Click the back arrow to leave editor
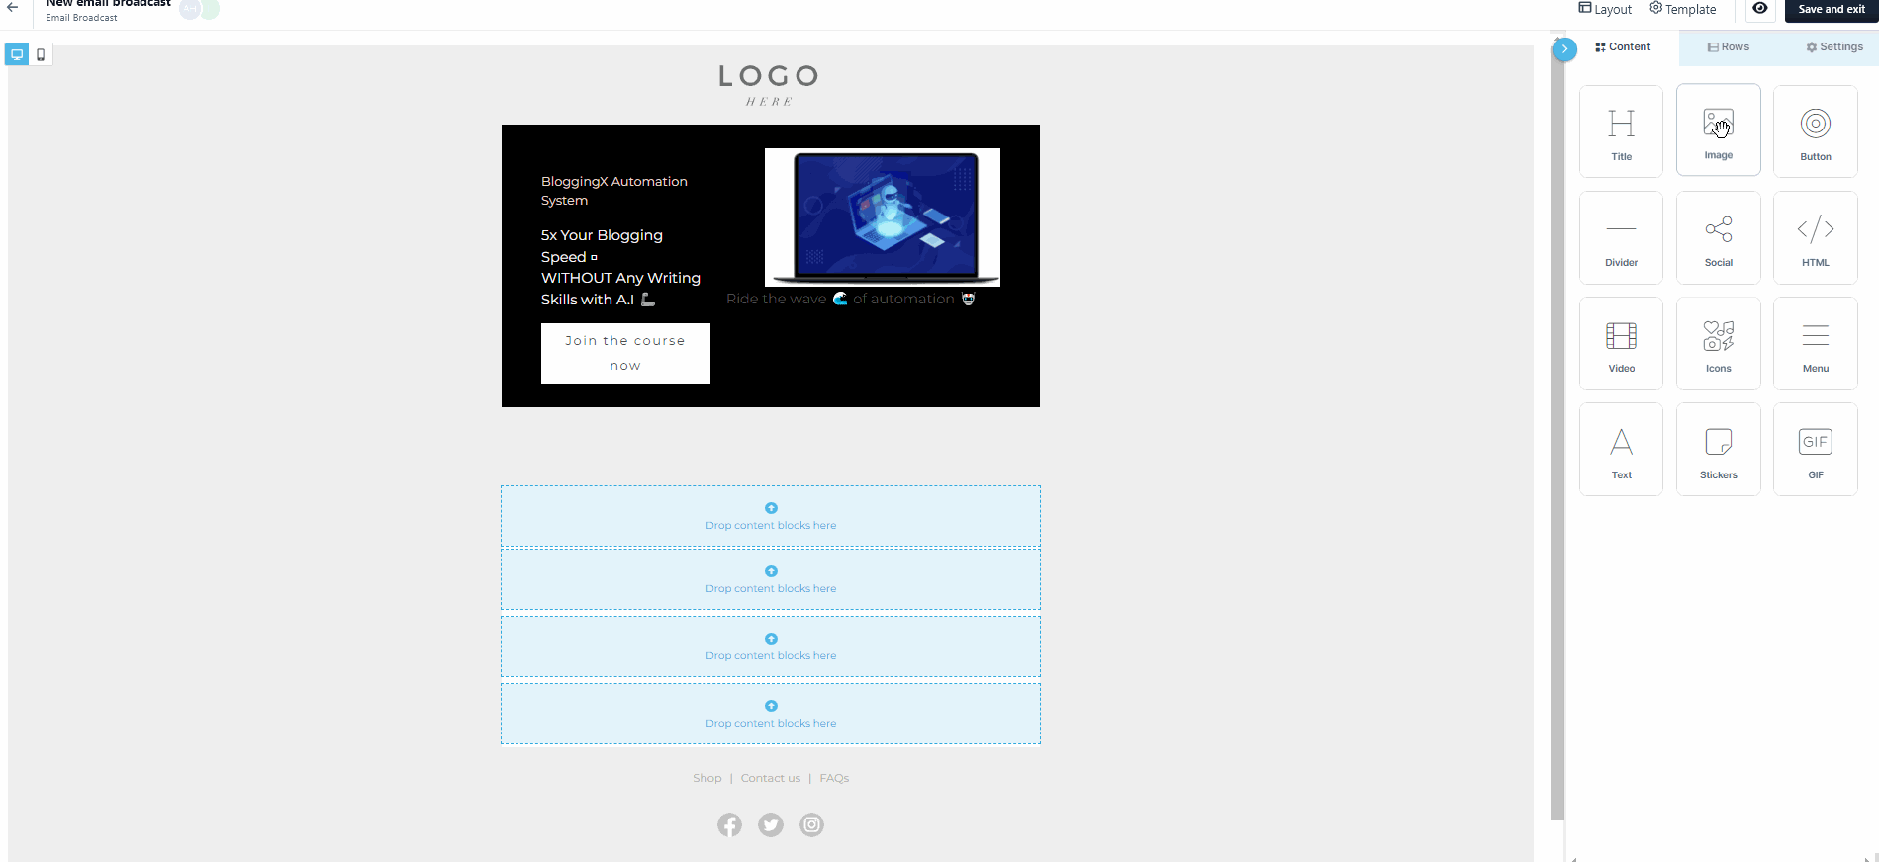The height and width of the screenshot is (862, 1879). [13, 8]
